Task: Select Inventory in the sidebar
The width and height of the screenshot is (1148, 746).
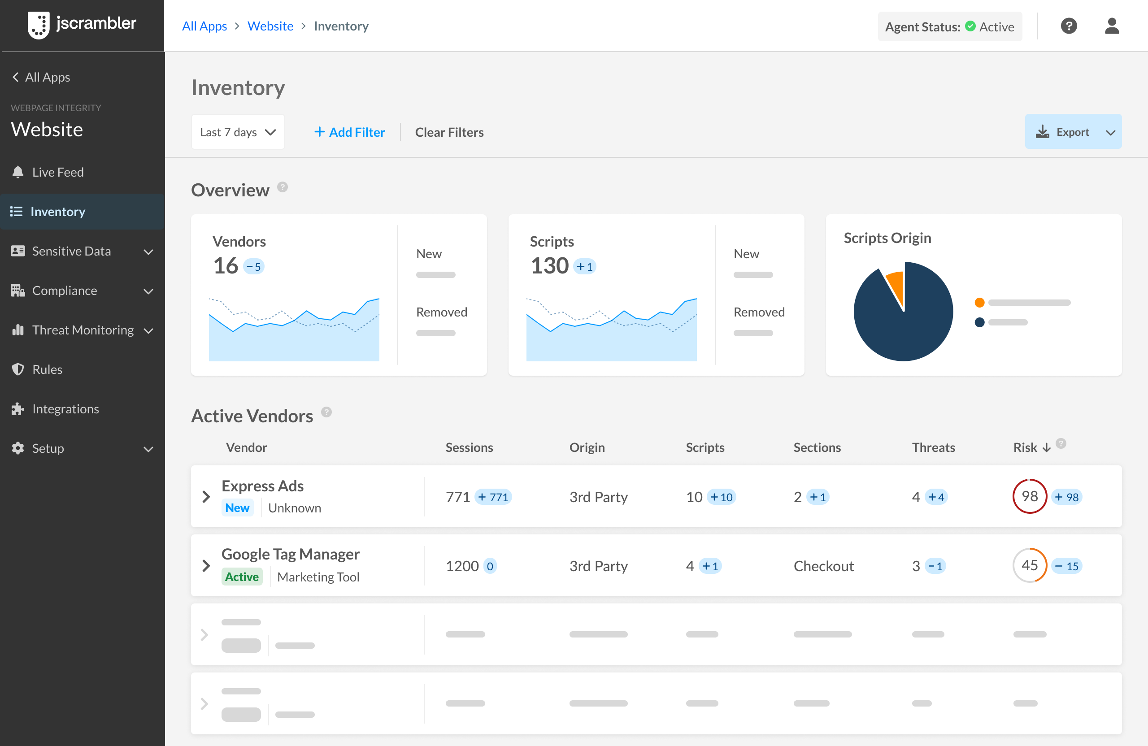Action: pyautogui.click(x=58, y=212)
